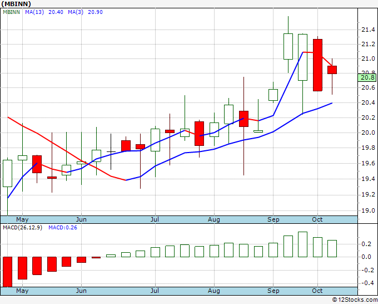This screenshot has width=378, height=304.
Task: Click the MBINN legend label
Action: tap(11, 12)
